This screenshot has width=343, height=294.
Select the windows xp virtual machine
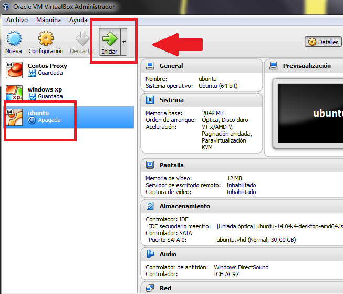(69, 93)
